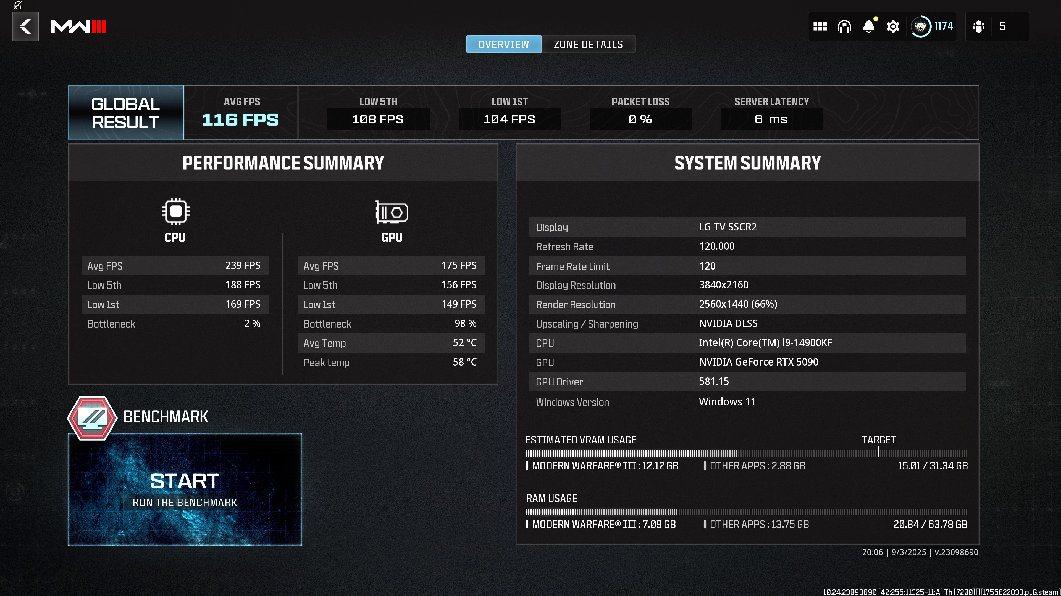1061x596 pixels.
Task: Select GPU Avg Temp 52 °C row
Action: click(x=391, y=343)
